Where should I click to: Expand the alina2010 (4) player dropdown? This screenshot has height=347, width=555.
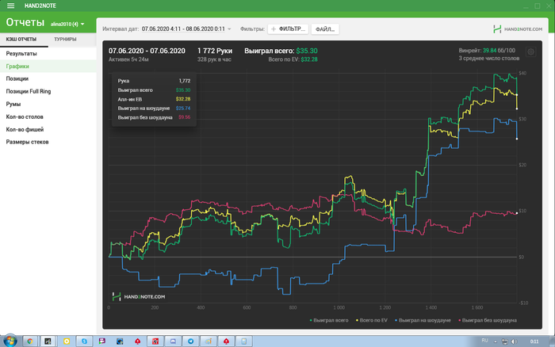tap(67, 24)
